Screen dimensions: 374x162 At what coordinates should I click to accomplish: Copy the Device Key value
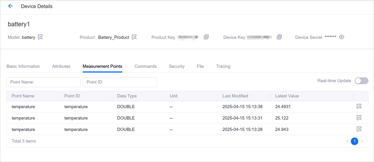[279, 37]
